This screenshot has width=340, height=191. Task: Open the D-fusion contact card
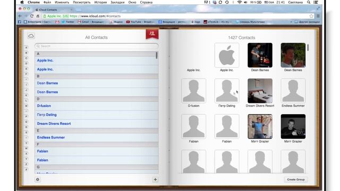point(193,91)
